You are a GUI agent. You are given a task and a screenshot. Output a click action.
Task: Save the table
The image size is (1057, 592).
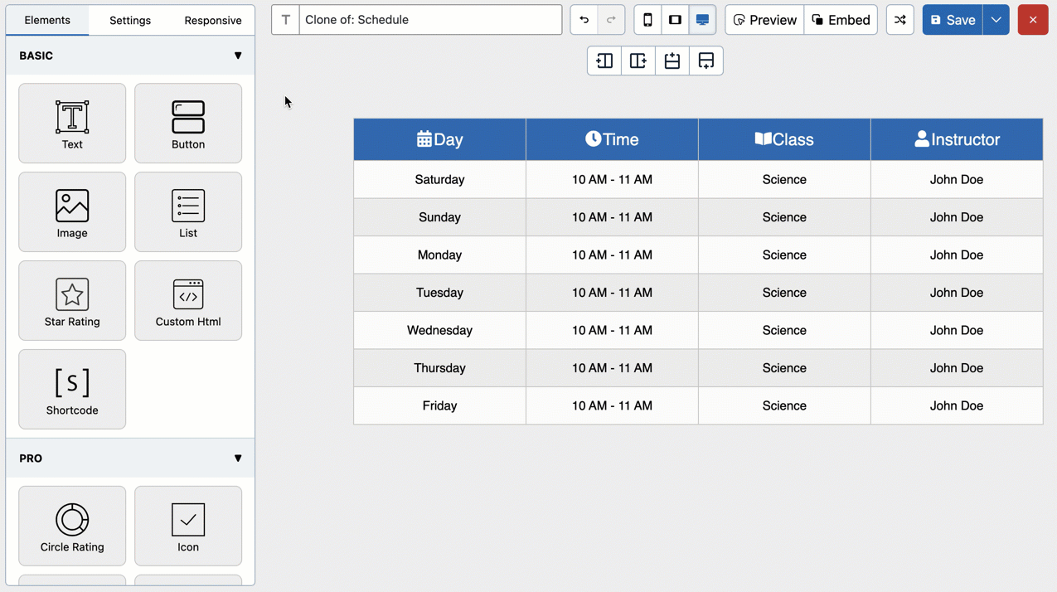(953, 20)
